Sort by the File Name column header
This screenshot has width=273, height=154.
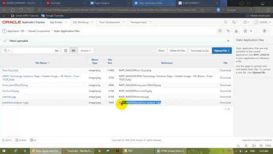[41, 63]
